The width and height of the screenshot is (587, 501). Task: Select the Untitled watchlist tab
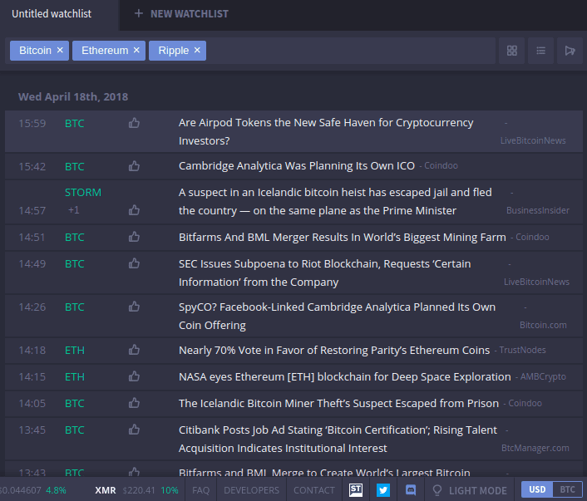[x=52, y=14]
